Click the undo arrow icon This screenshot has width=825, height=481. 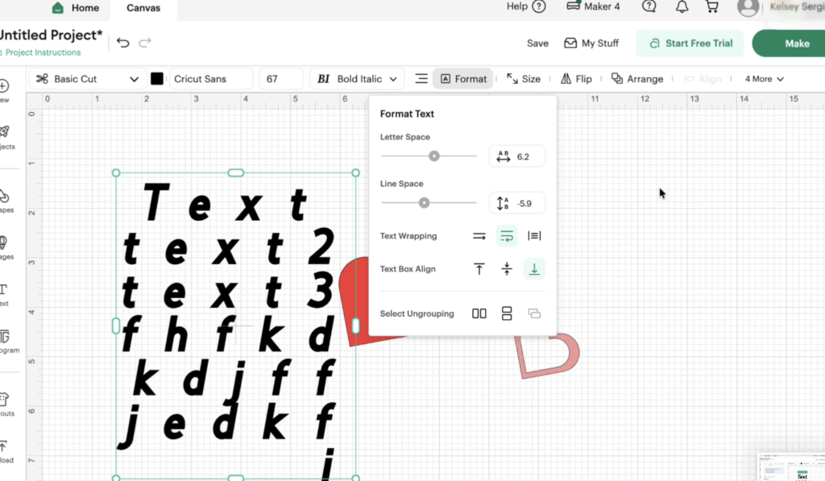122,43
